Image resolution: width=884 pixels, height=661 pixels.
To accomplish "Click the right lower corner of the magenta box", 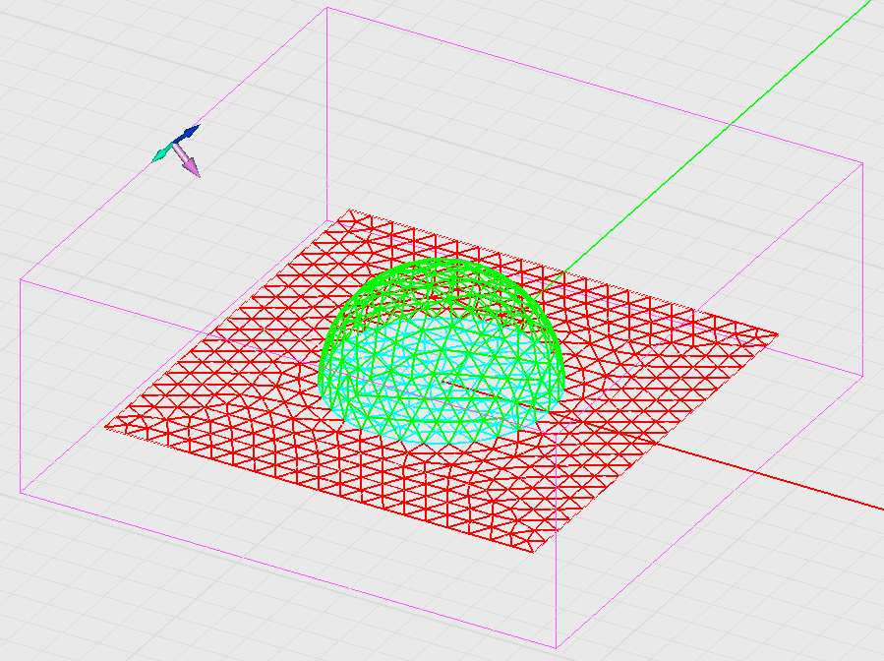I will [x=862, y=376].
